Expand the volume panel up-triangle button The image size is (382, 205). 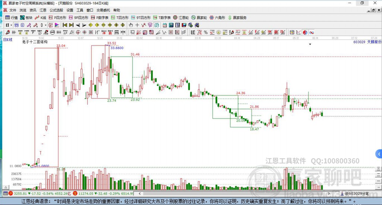pos(6,187)
